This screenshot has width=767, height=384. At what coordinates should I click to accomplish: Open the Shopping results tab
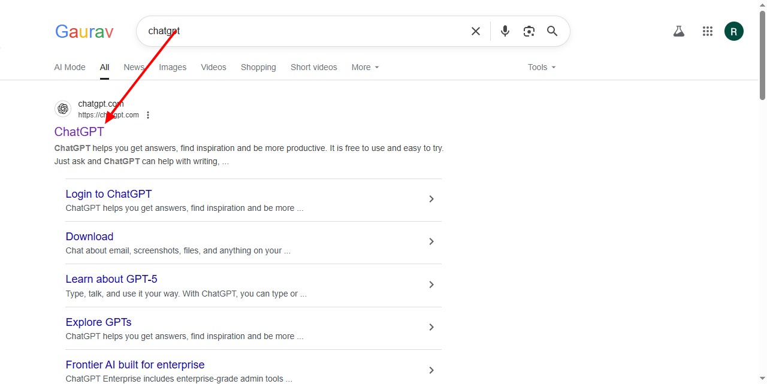[258, 67]
